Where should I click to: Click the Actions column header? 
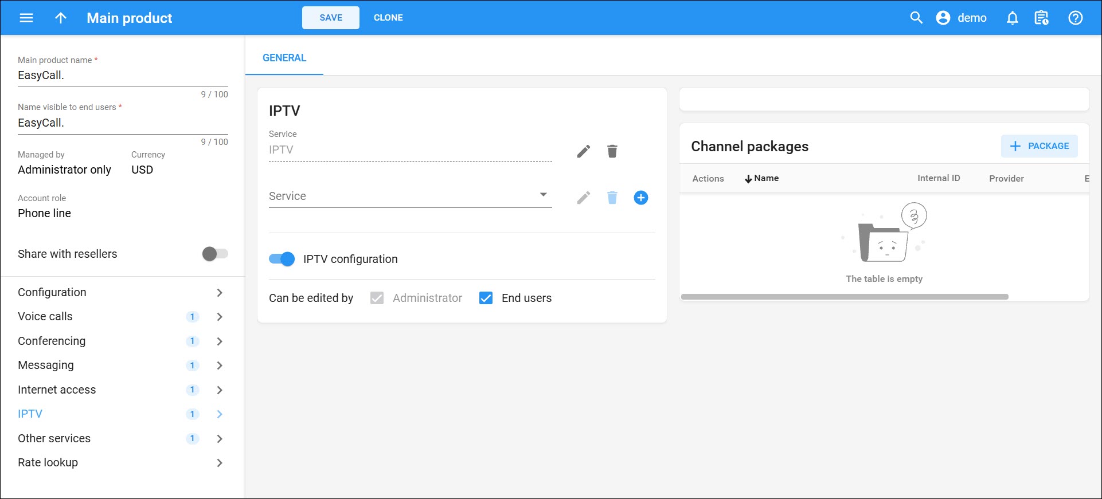click(708, 179)
